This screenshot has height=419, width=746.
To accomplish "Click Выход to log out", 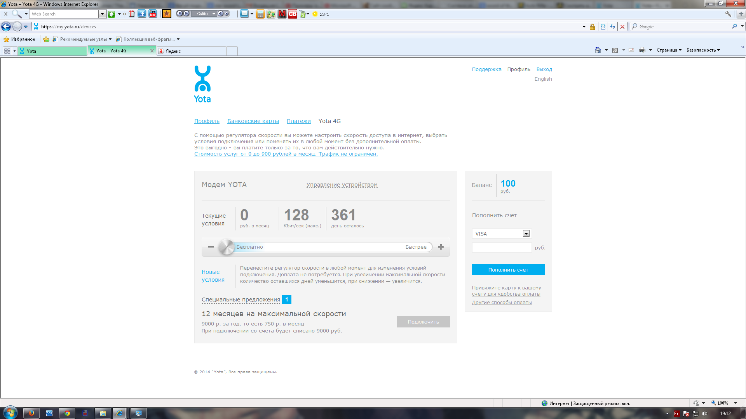I will coord(544,69).
